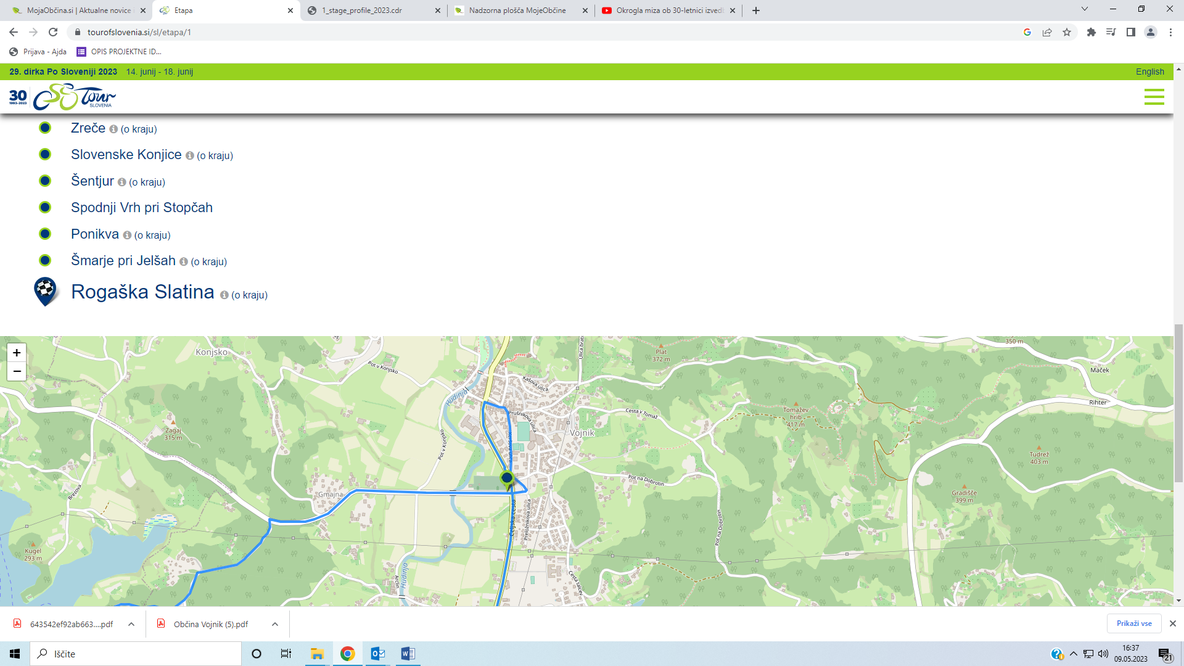Image resolution: width=1184 pixels, height=666 pixels.
Task: Open the tab search chevron
Action: pyautogui.click(x=1084, y=9)
